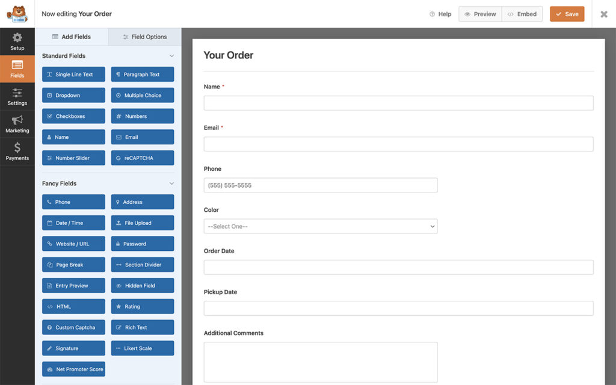Viewport: 616px width, 385px height.
Task: Add a Net Promoter Score field
Action: (73, 369)
